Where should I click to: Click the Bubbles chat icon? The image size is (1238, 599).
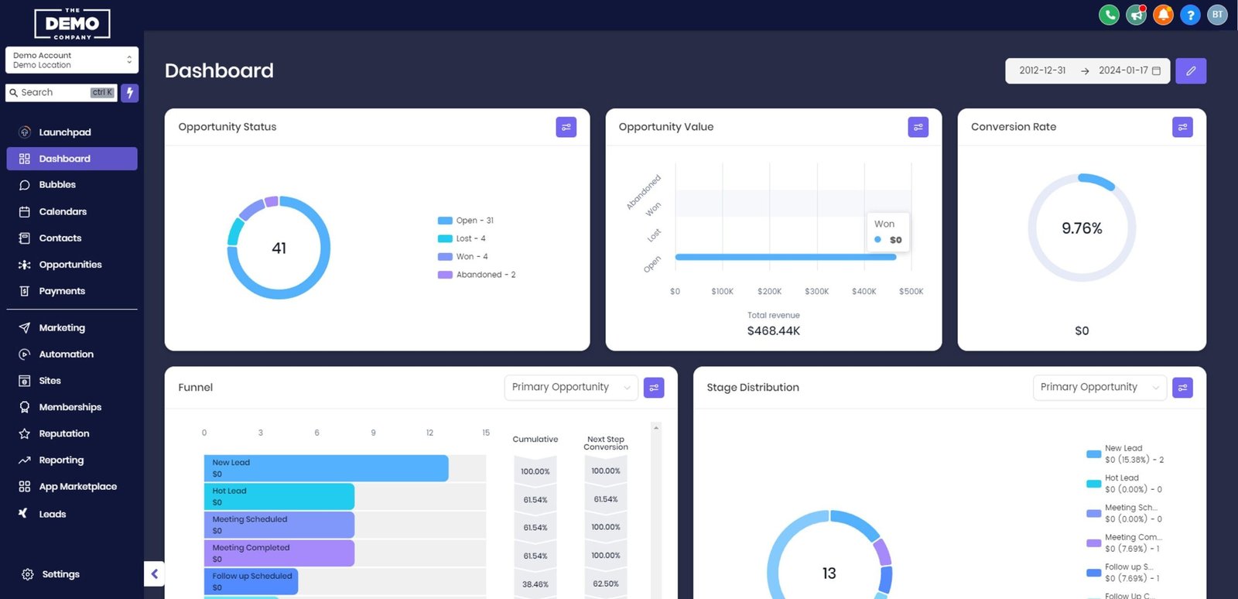point(25,185)
